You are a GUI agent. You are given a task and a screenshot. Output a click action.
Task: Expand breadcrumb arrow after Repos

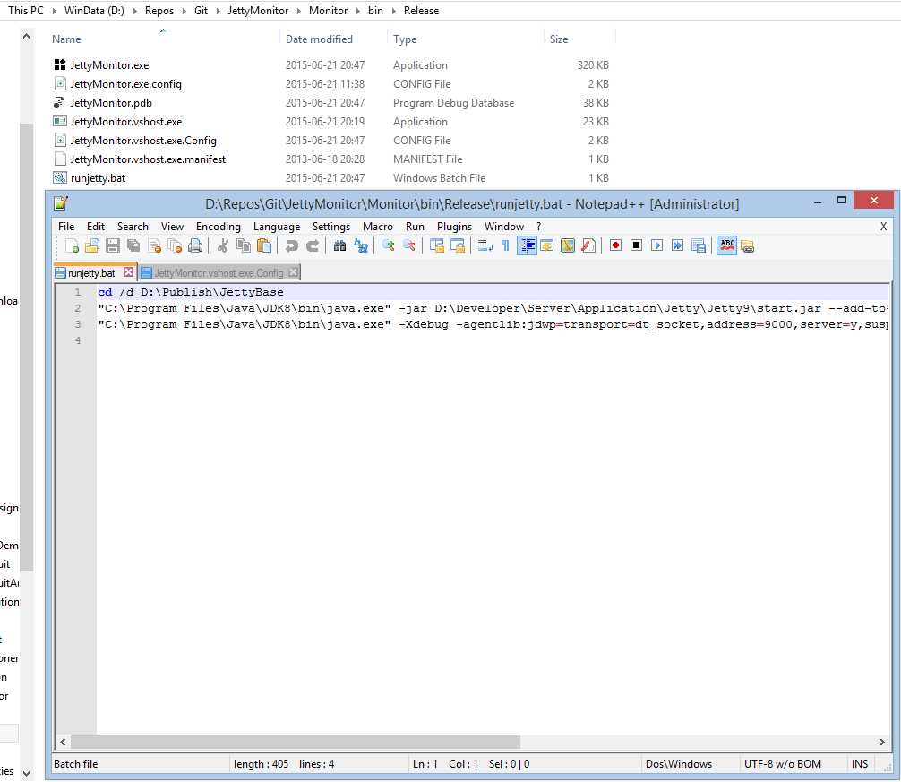coord(184,11)
